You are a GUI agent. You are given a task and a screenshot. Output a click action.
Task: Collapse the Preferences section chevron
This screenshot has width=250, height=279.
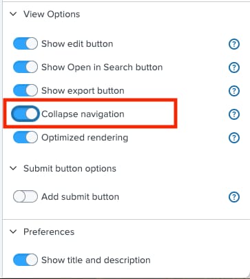pyautogui.click(x=13, y=231)
